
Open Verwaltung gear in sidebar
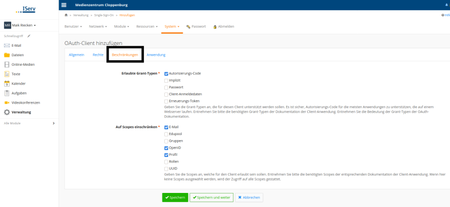[x=7, y=112]
